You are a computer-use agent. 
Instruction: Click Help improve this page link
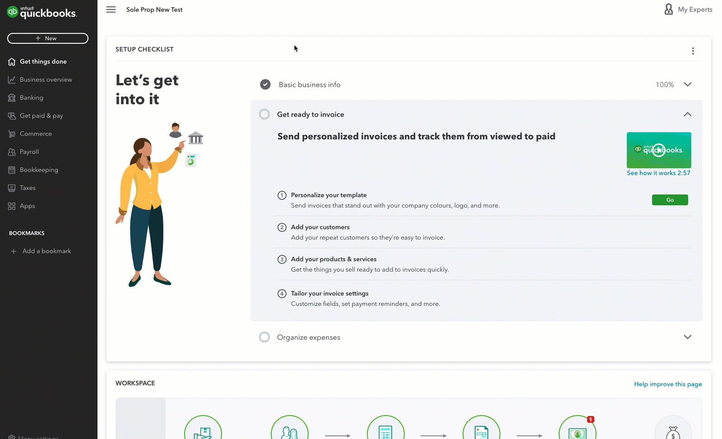click(x=668, y=384)
